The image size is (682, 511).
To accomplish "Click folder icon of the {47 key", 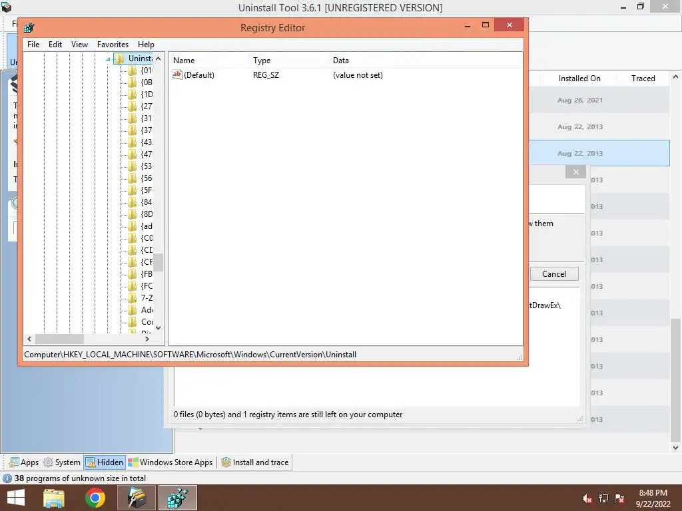I will tap(133, 154).
